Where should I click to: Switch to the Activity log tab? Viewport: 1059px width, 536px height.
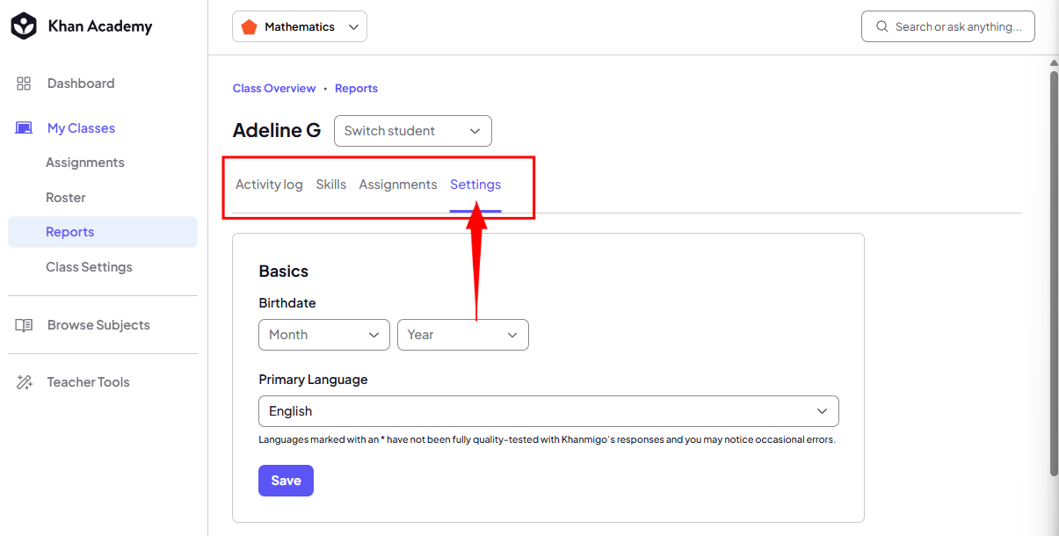pos(269,185)
